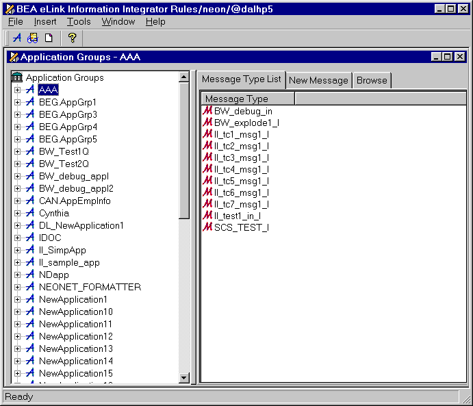Click the question mark help toolbar icon
This screenshot has height=406, width=473.
[72, 38]
